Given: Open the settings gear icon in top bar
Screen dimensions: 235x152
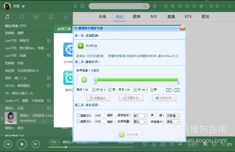Looking at the screenshot, I should coord(201,6).
